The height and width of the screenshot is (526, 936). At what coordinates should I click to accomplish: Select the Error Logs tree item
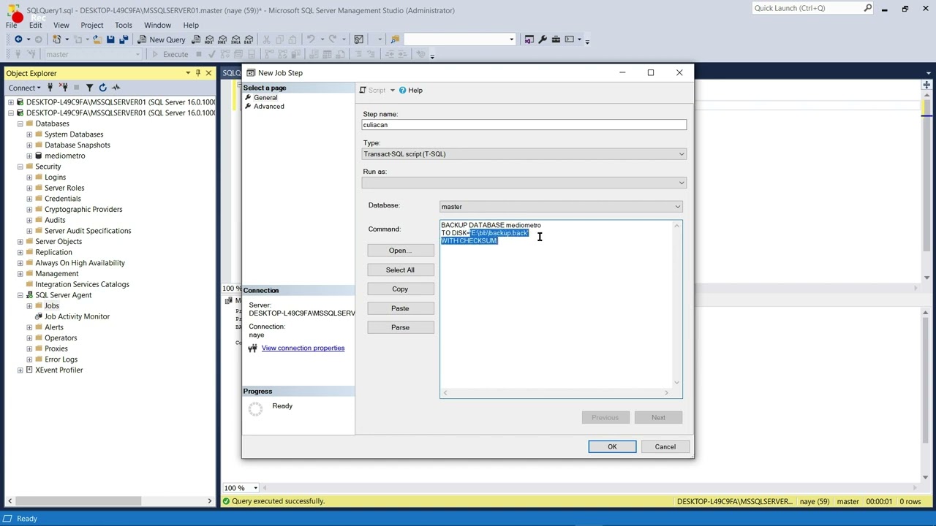pyautogui.click(x=61, y=359)
